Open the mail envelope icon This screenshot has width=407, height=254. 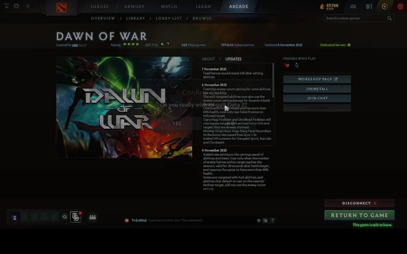click(353, 6)
